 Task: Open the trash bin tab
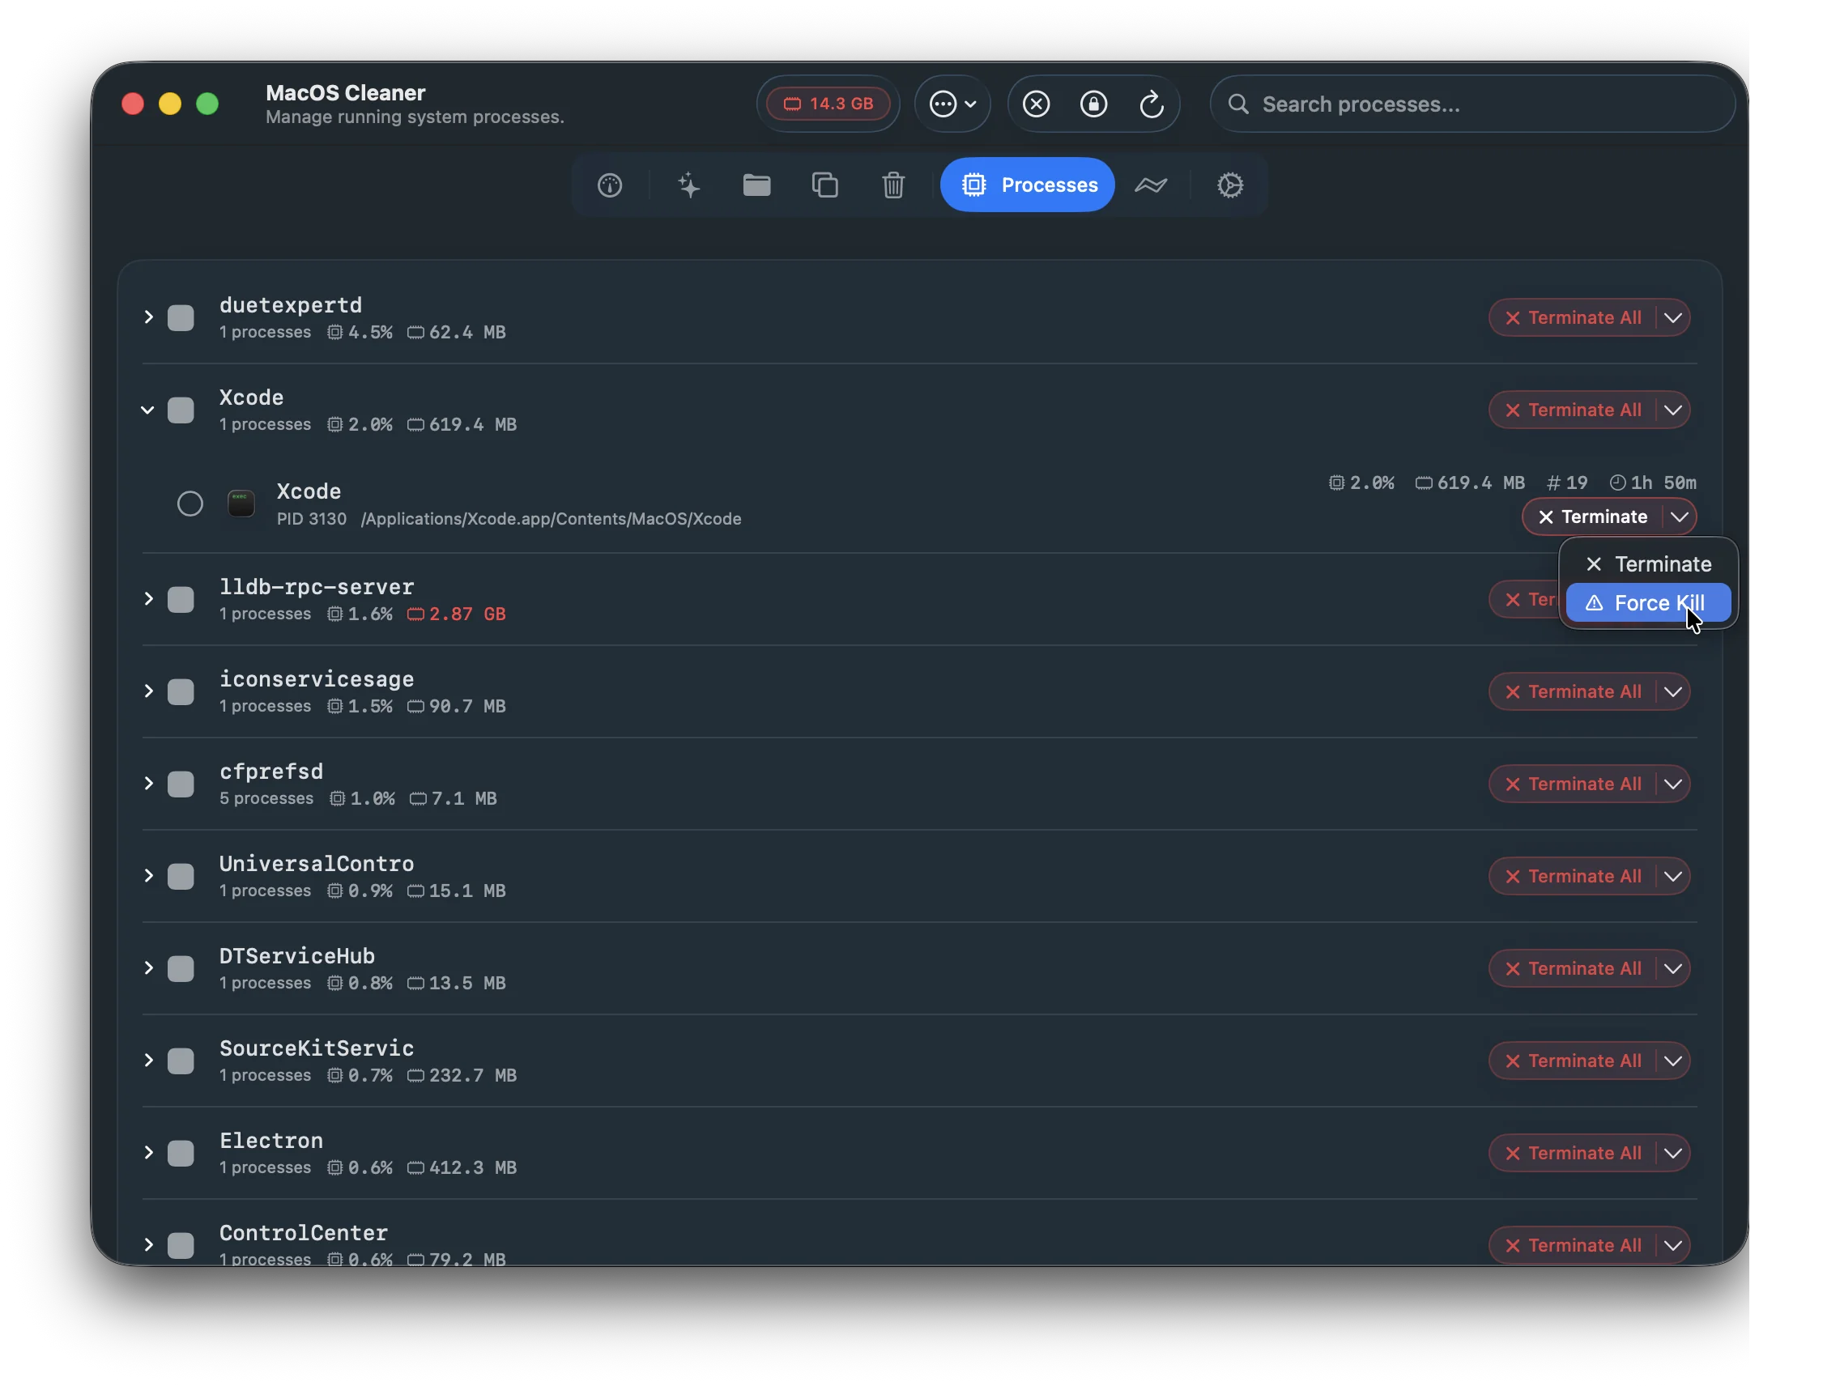click(893, 185)
